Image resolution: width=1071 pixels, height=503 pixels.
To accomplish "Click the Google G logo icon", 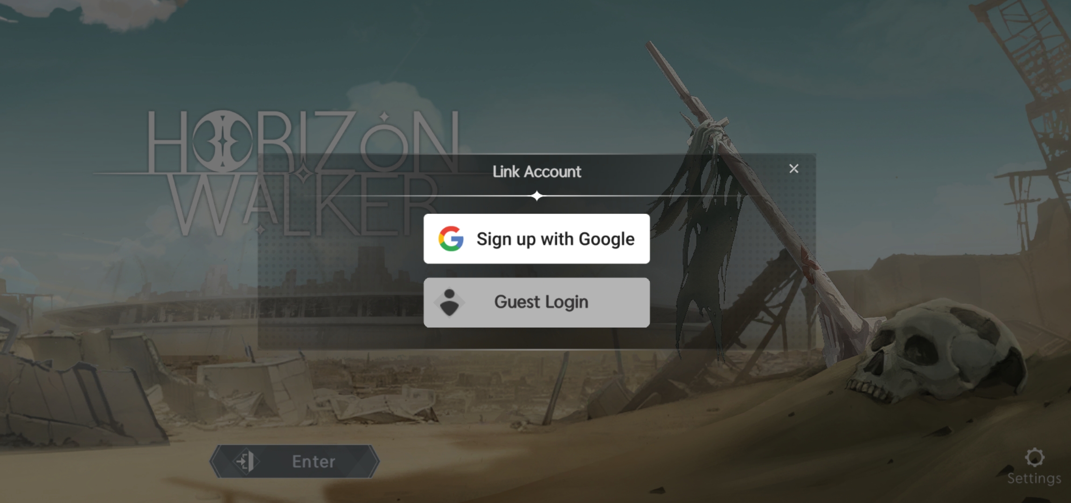I will click(x=451, y=239).
